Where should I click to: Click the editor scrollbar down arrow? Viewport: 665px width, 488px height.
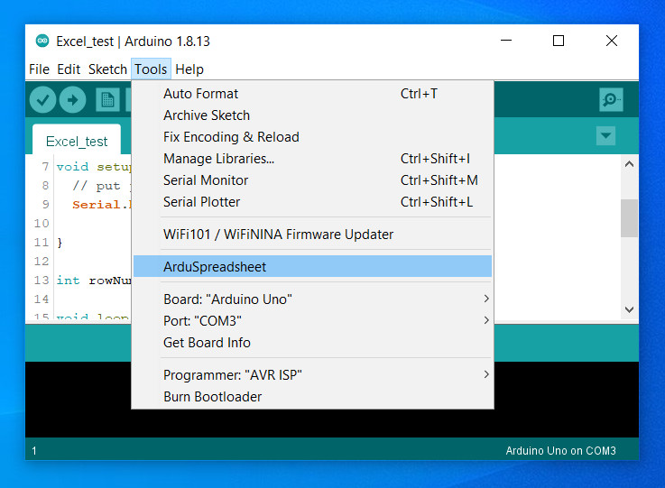pyautogui.click(x=629, y=309)
